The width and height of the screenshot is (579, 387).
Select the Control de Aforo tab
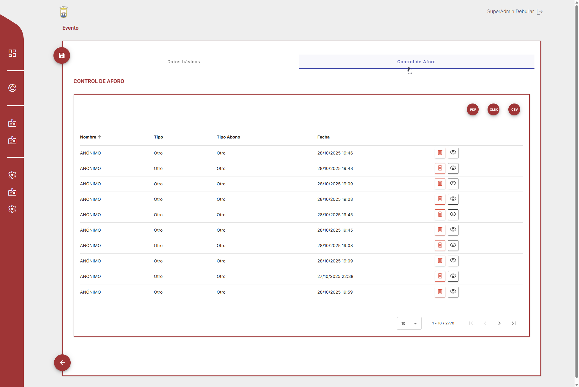[x=416, y=62]
